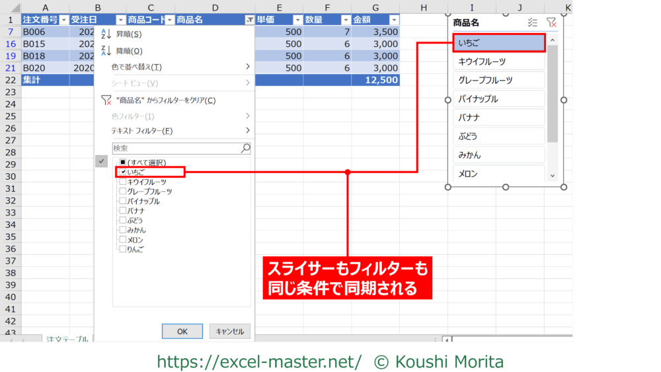Uncheck the いちご checkbox
Viewport: 661px width, 372px height.
(123, 172)
